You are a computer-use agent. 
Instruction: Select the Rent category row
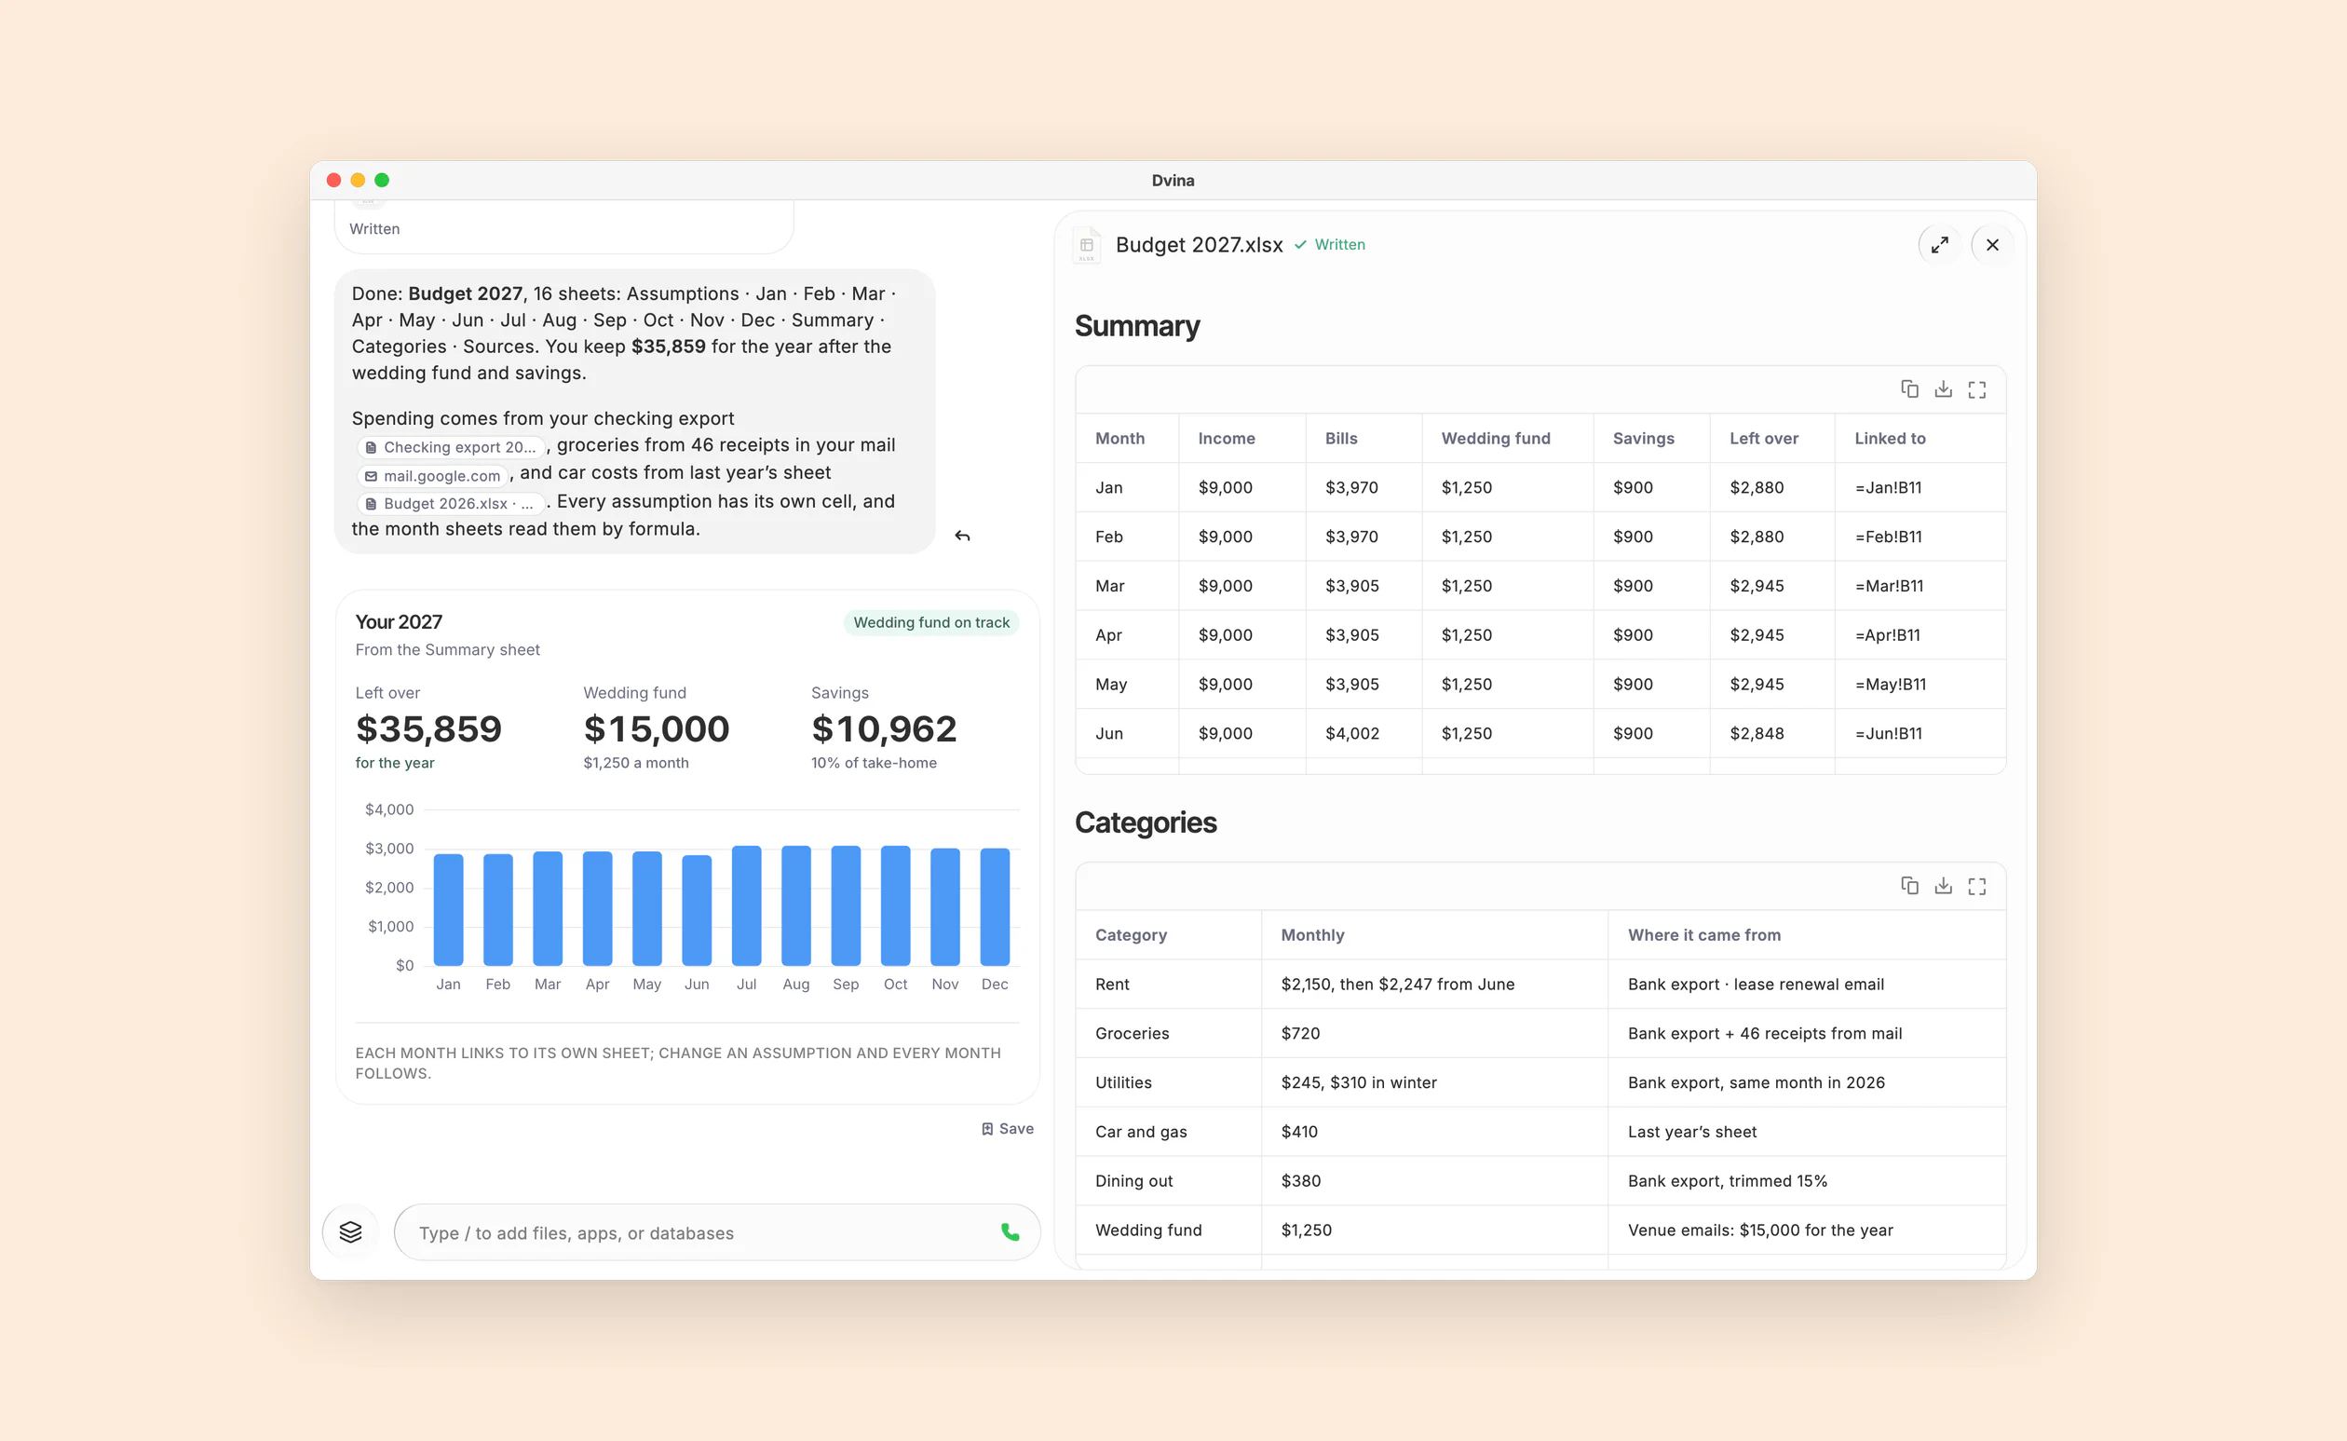tap(1540, 984)
